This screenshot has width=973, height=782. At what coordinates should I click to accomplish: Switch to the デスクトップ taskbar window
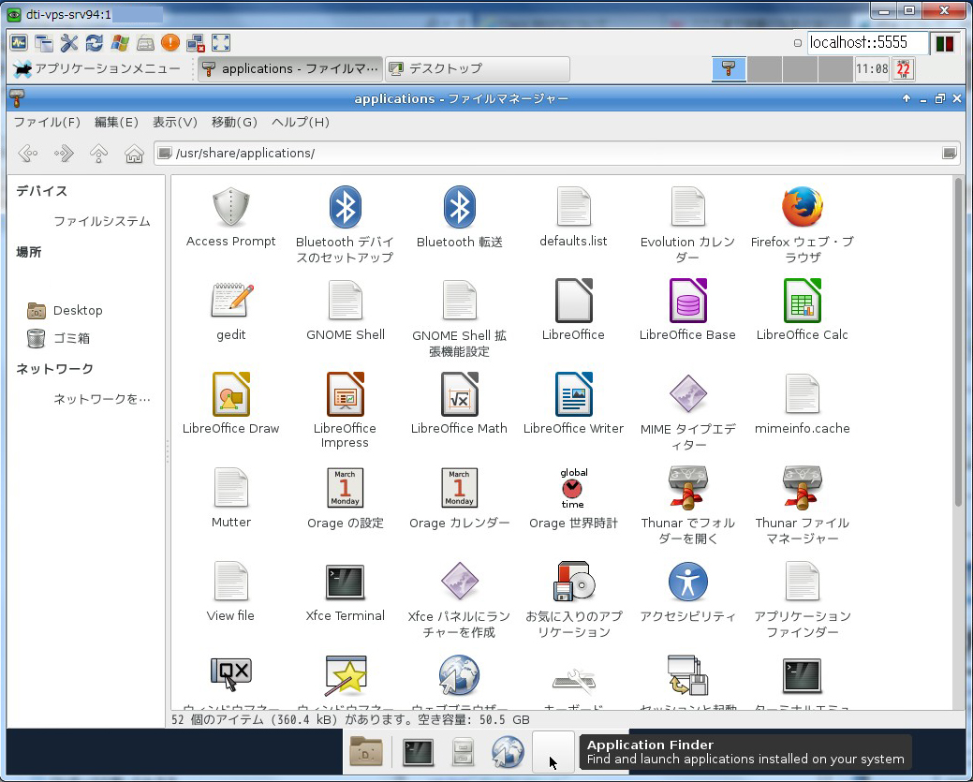coord(477,69)
